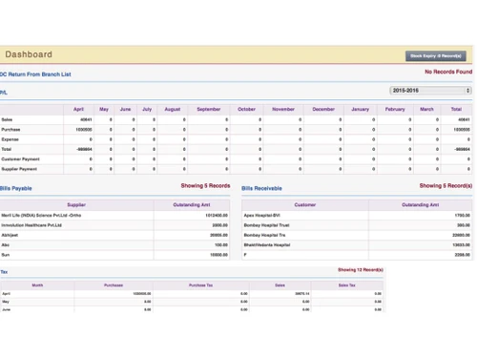Click the Apex Hospital customer row
This screenshot has height=358, width=477.
357,216
